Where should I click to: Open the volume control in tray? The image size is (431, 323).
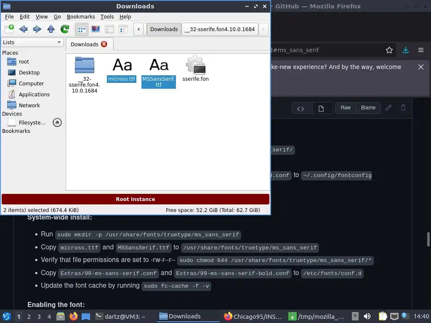[x=367, y=316]
